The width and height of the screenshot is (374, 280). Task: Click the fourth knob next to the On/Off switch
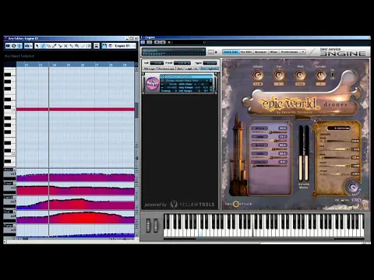[x=321, y=75]
